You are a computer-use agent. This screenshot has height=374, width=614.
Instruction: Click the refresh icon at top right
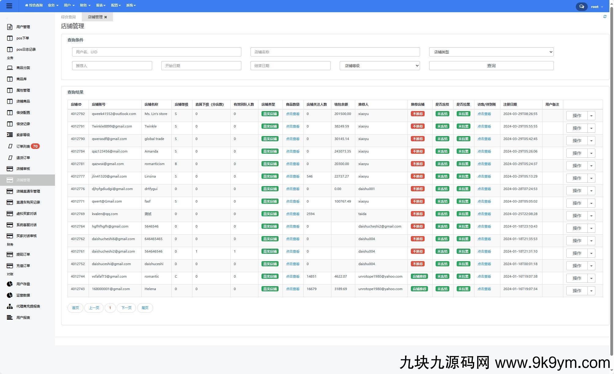(605, 16)
